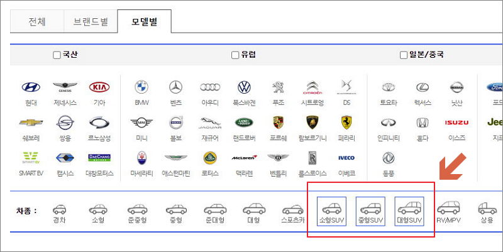Switch to the 전체 tab
The width and height of the screenshot is (503, 252).
(37, 21)
